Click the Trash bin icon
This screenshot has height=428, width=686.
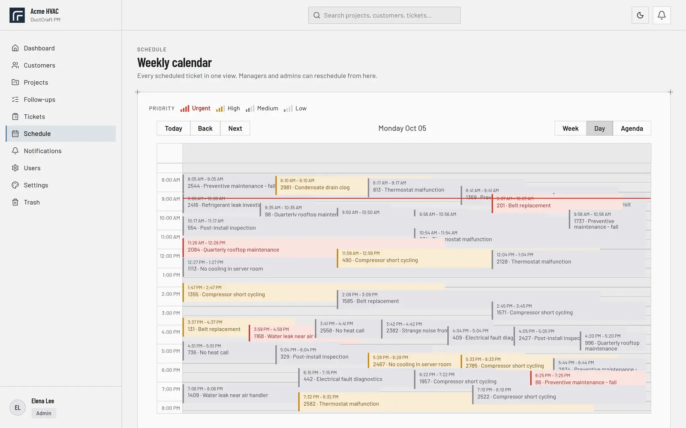click(x=15, y=202)
